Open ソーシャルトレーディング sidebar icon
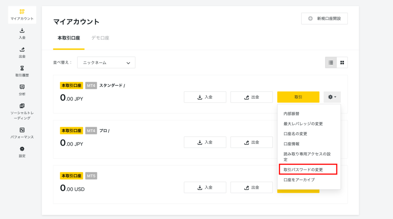 tap(22, 112)
